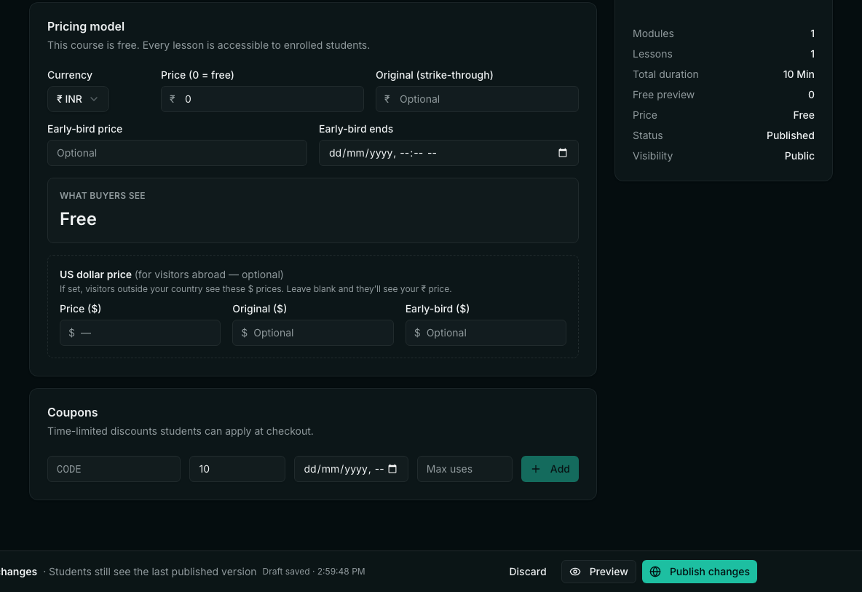Publish changes to the course
This screenshot has height=592, width=862.
tap(699, 572)
